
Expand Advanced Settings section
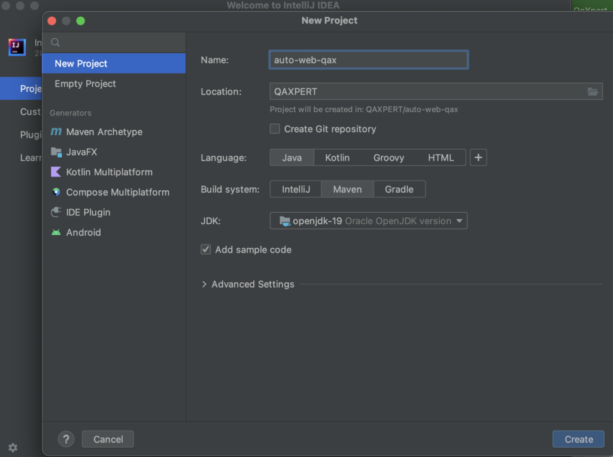[x=204, y=284]
